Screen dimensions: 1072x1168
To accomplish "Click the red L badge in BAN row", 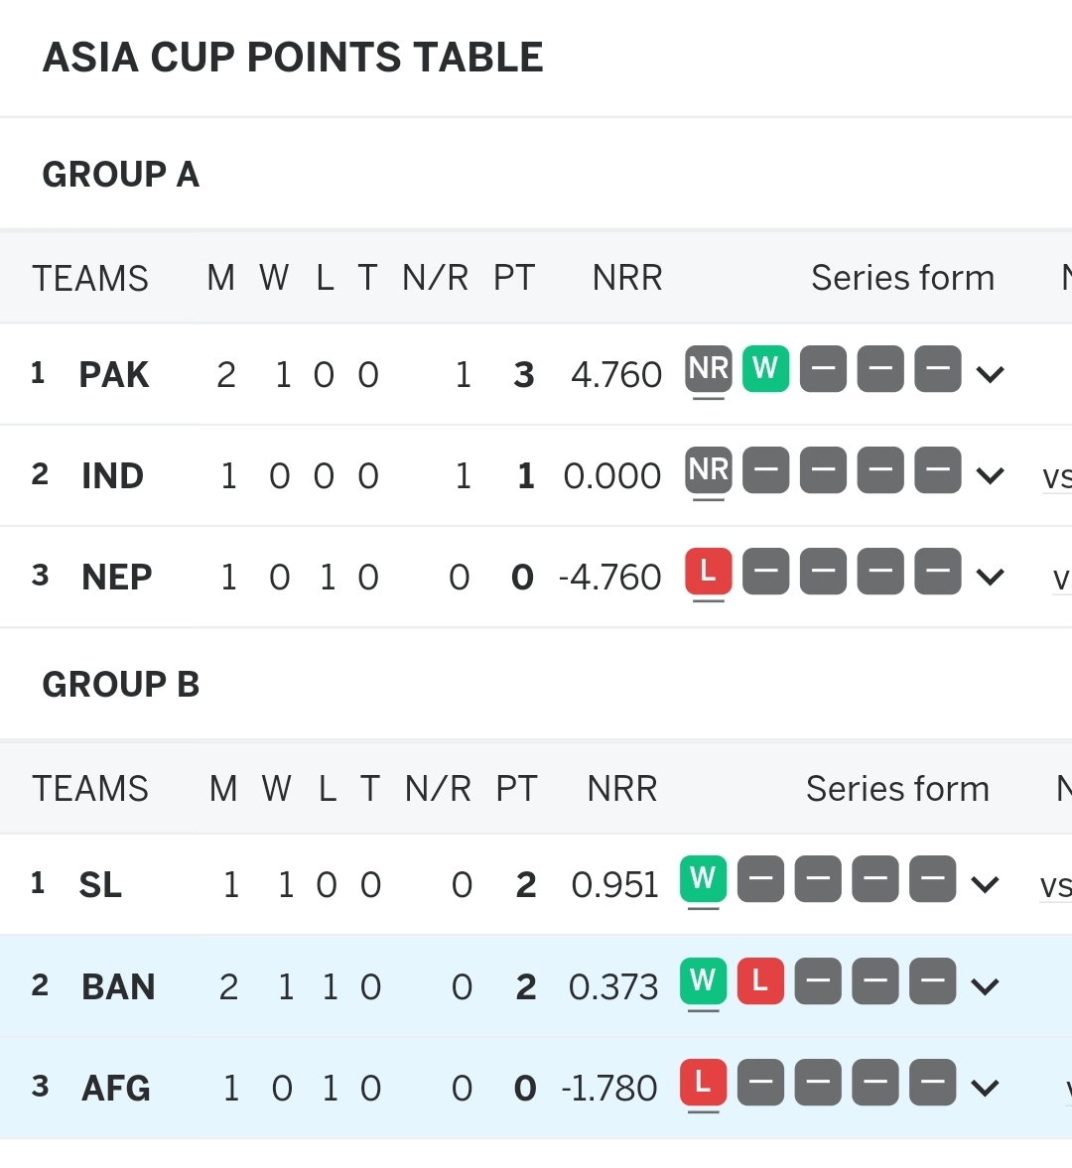I will [x=760, y=981].
